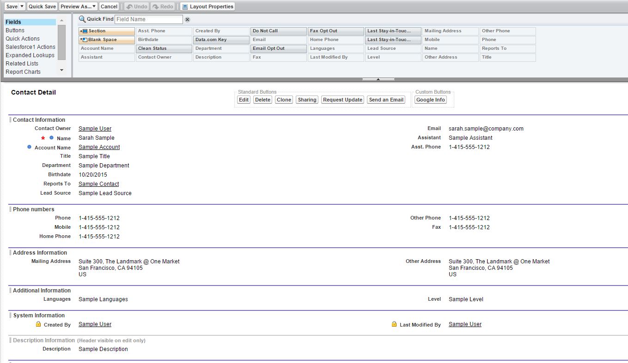Open Layout Properties from the toolbar
The width and height of the screenshot is (628, 363).
(x=207, y=6)
